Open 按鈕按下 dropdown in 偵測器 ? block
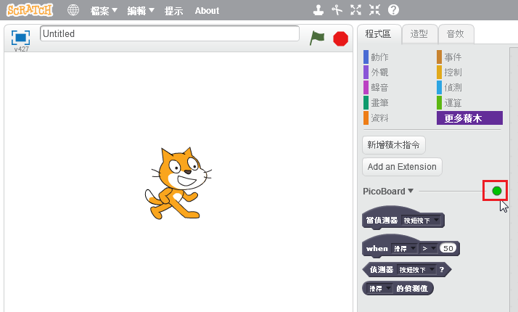The height and width of the screenshot is (312, 518). point(416,270)
